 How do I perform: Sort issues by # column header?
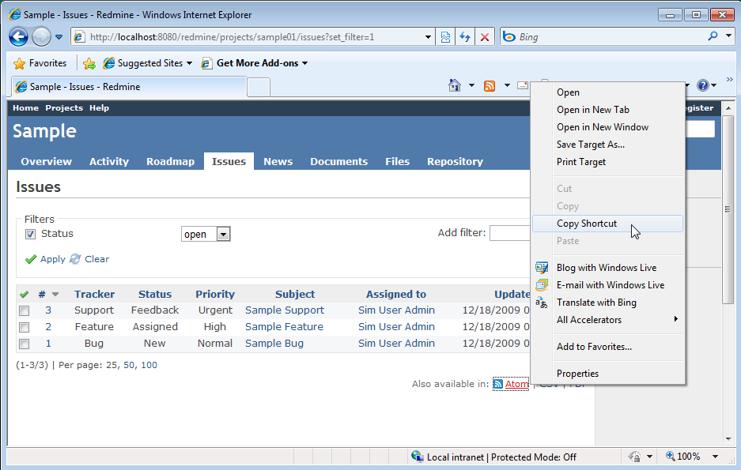[42, 295]
